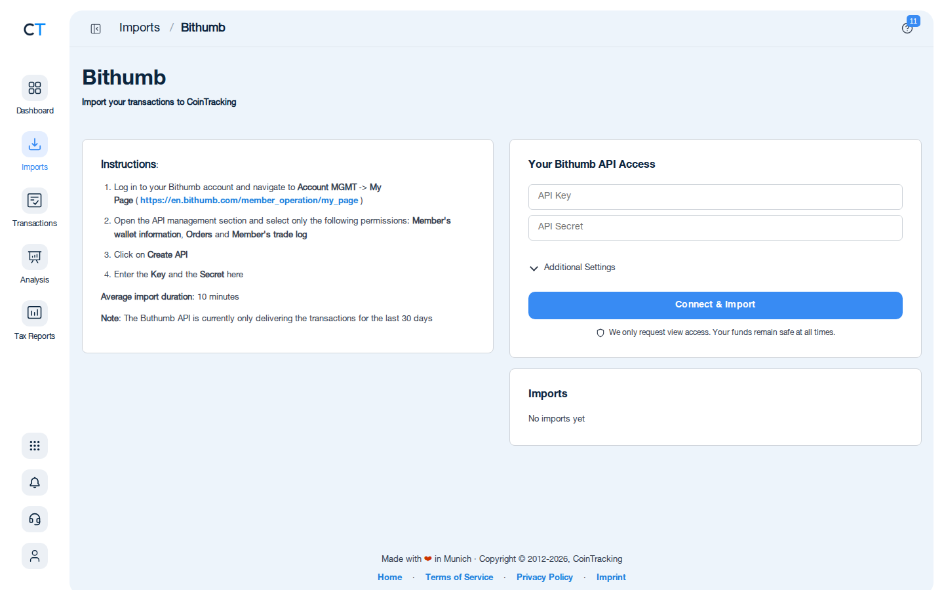
Task: Open support via the headset icon
Action: pos(35,519)
